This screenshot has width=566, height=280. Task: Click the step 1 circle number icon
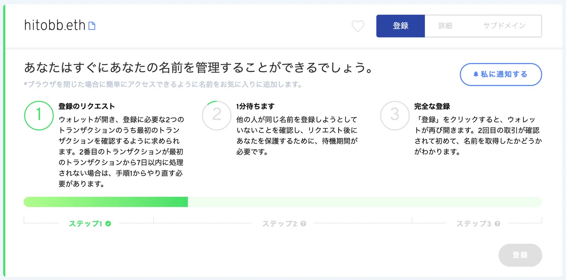pyautogui.click(x=39, y=115)
